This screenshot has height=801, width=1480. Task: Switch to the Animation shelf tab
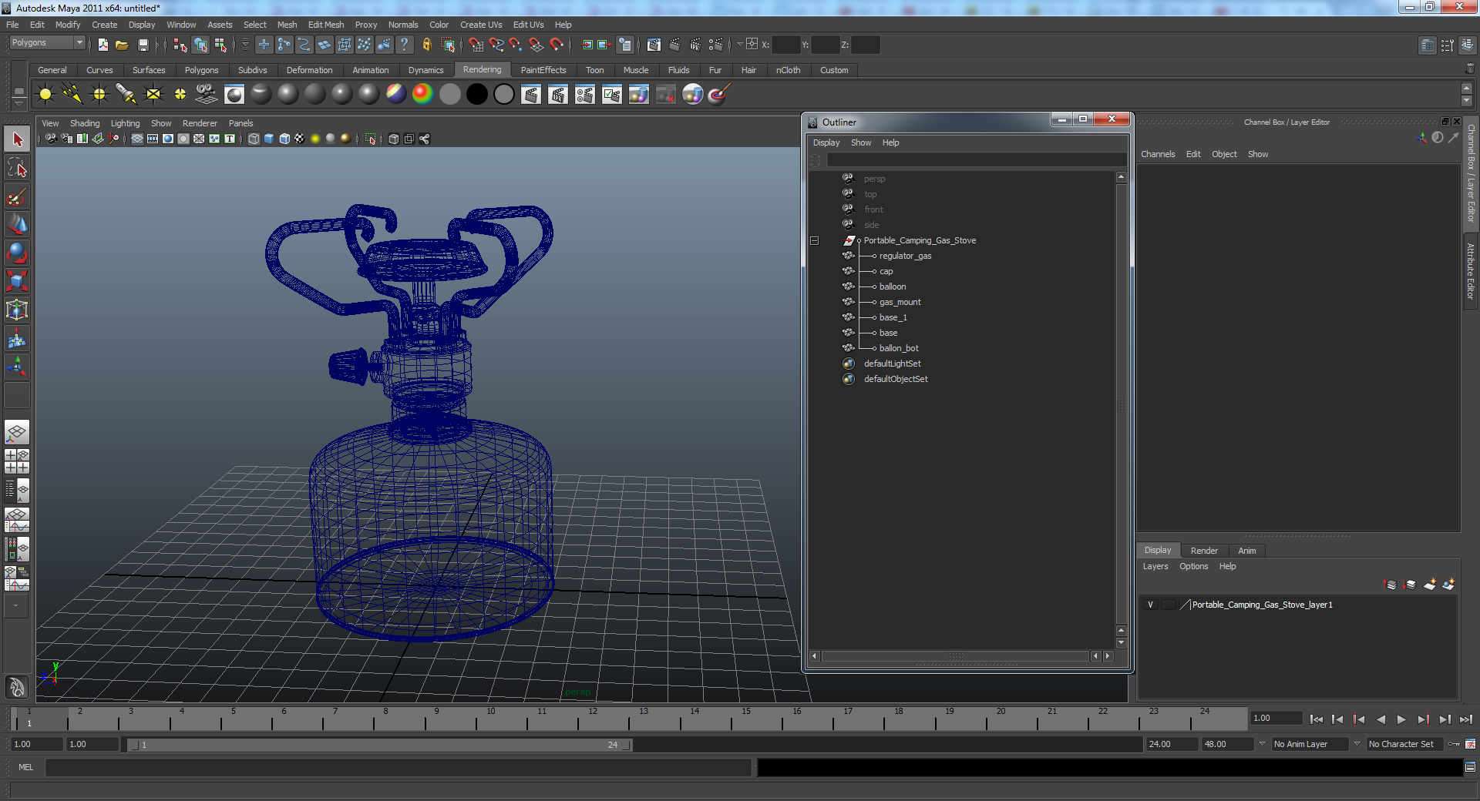click(371, 70)
